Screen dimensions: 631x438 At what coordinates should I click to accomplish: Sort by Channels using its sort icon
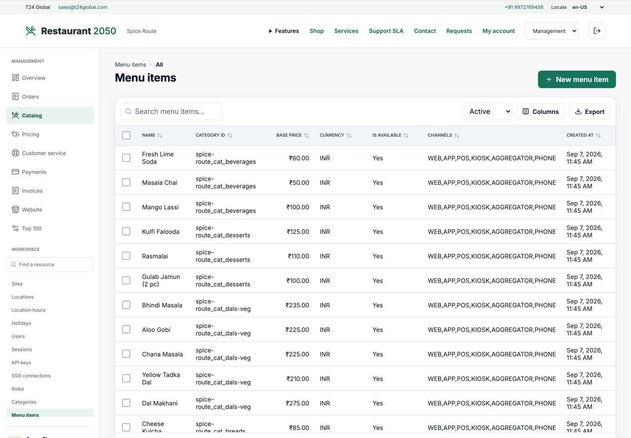[456, 135]
